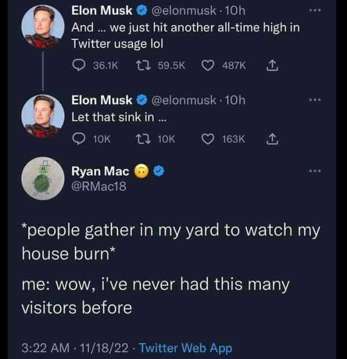Image resolution: width=347 pixels, height=359 pixels.
Task: Click the @RMac18 handle
Action: point(99,187)
